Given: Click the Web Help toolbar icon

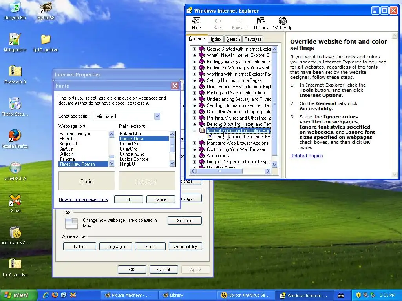Looking at the screenshot, I should point(283,24).
